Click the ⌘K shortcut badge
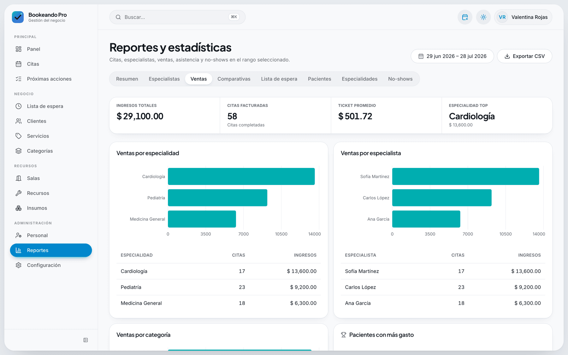Viewport: 568px width, 355px height. point(234,17)
